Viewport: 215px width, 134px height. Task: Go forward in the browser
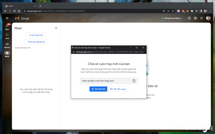click(10, 11)
